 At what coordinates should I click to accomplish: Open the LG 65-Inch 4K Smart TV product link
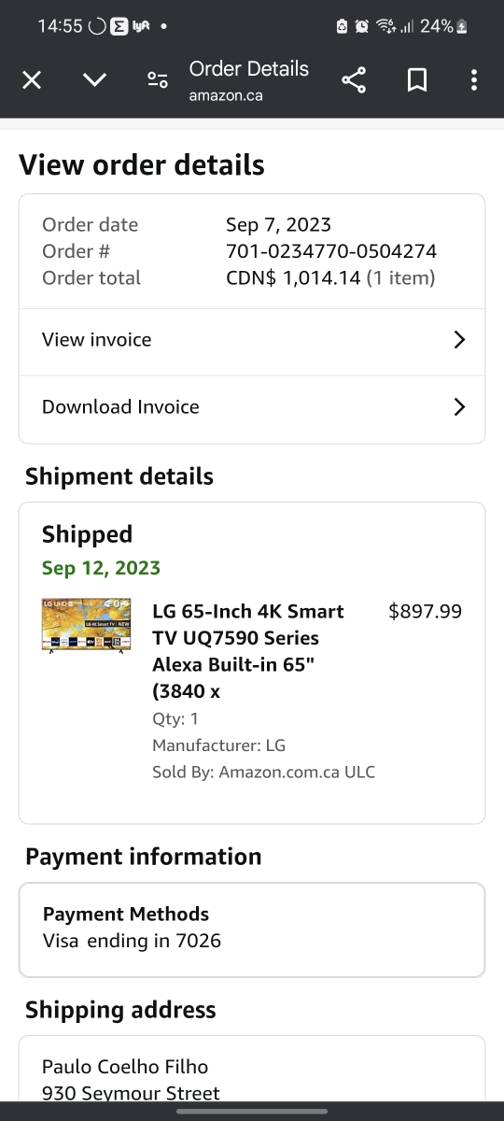pyautogui.click(x=248, y=651)
